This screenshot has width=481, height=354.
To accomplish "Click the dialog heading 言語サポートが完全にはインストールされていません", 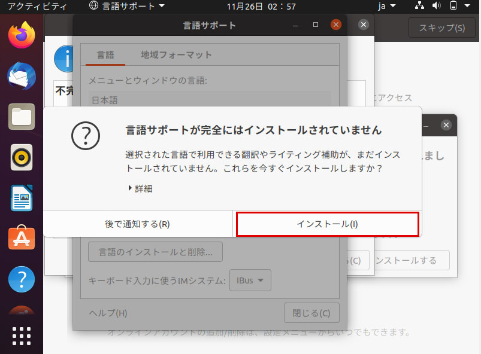I will 253,130.
